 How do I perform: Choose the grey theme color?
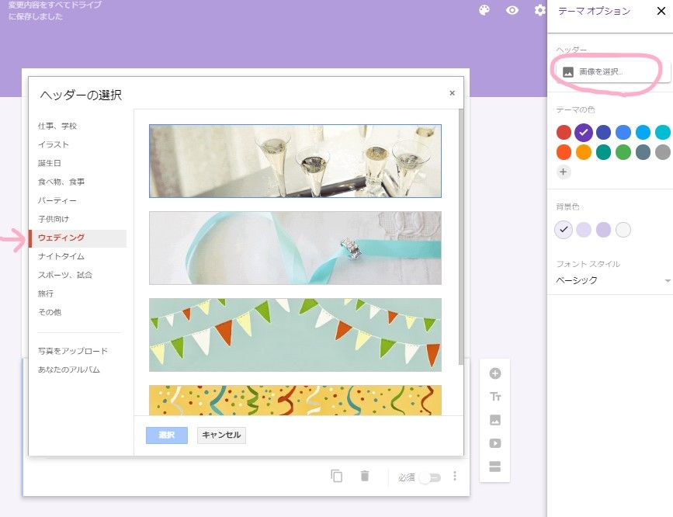(x=662, y=152)
